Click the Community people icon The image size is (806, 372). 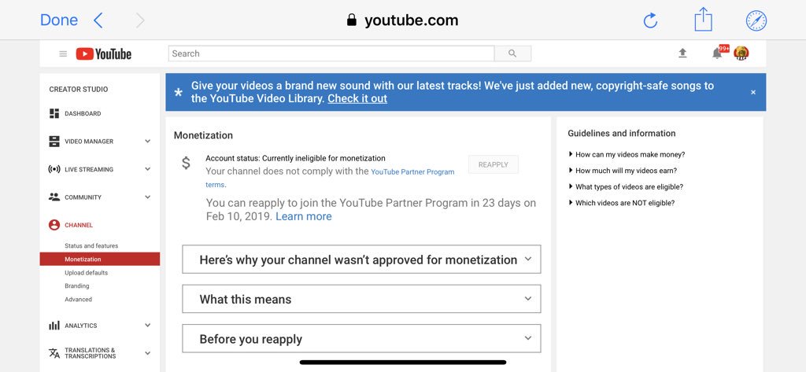54,197
